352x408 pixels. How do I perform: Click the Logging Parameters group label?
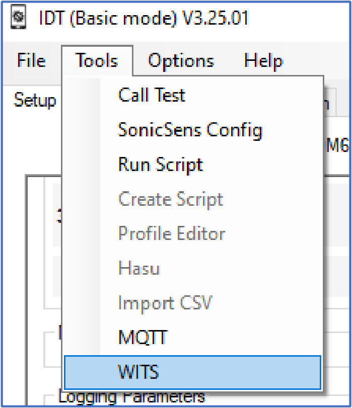(131, 397)
